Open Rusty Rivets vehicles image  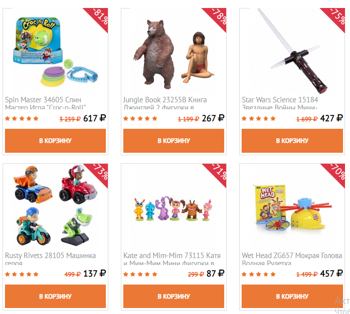point(55,205)
